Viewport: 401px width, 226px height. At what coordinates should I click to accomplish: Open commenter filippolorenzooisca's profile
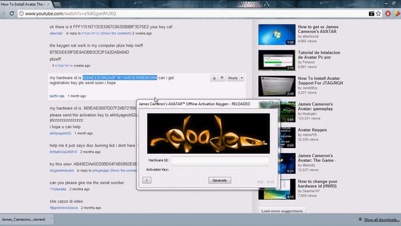[x=64, y=208]
